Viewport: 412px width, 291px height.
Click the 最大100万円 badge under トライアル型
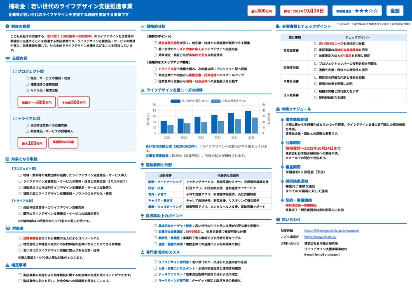click(32, 143)
